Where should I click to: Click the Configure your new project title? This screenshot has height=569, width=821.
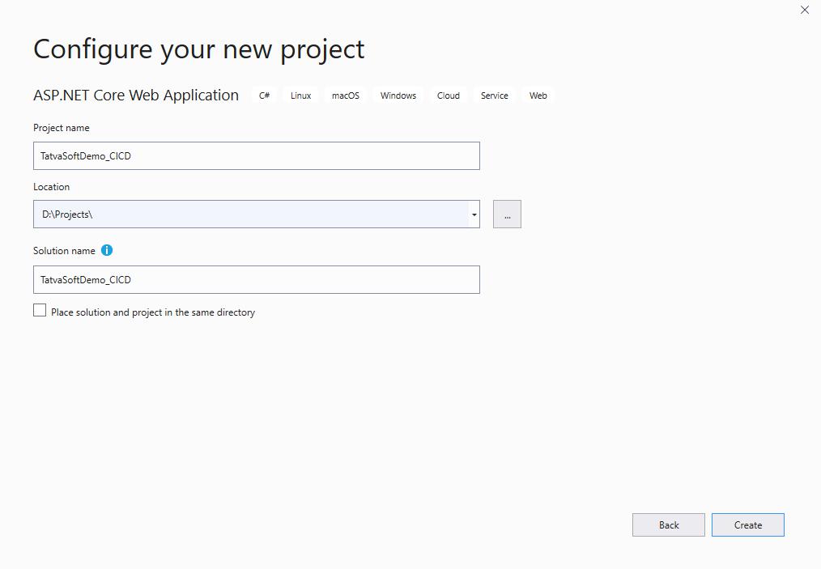[x=199, y=50]
